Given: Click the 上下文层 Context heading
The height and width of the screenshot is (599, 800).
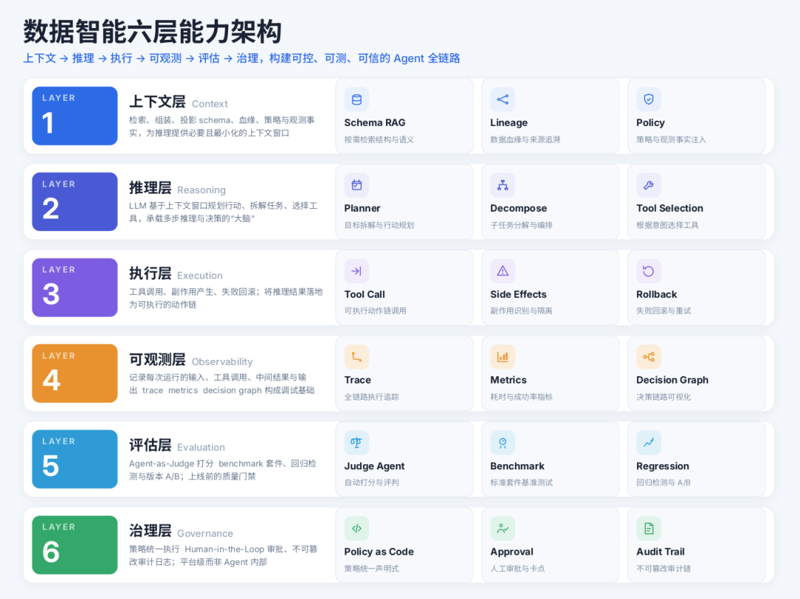Looking at the screenshot, I should [x=178, y=102].
